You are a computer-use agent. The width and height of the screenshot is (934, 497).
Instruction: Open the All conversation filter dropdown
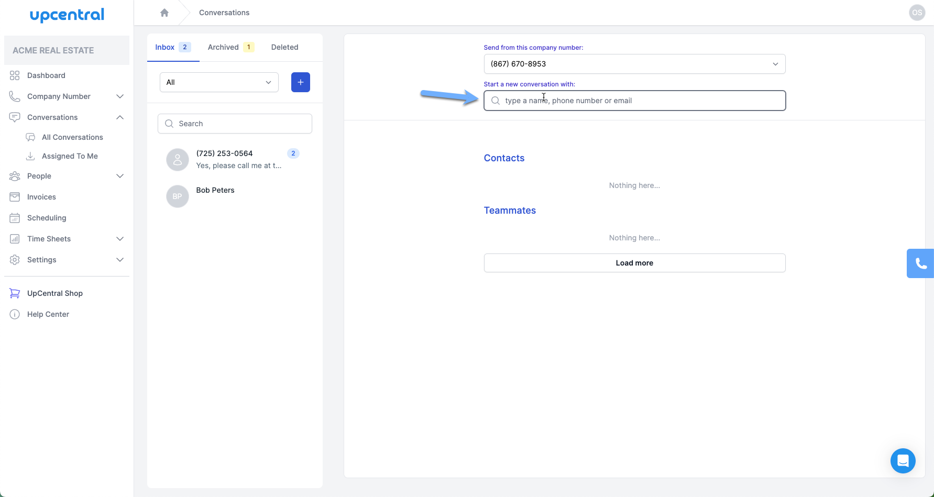point(218,82)
